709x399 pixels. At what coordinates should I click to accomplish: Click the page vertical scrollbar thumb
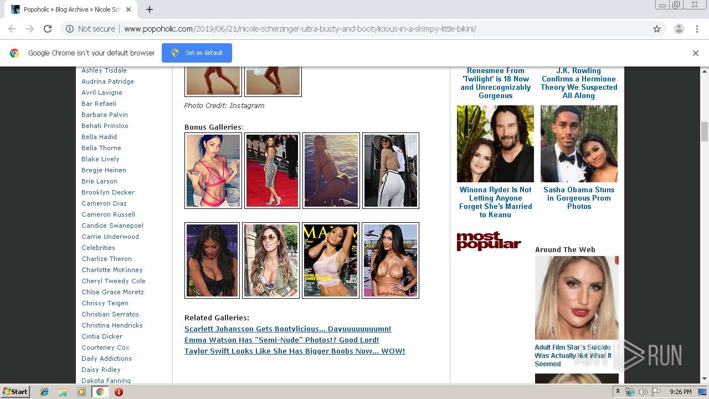pos(705,132)
